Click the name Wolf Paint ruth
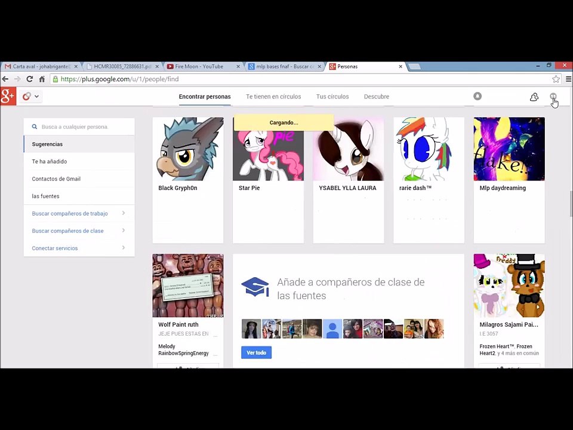Screen dimensions: 573x430 tap(178, 324)
